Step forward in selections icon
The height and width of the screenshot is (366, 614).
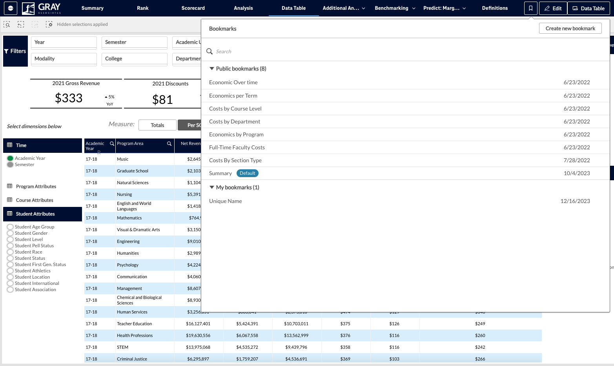(x=35, y=24)
